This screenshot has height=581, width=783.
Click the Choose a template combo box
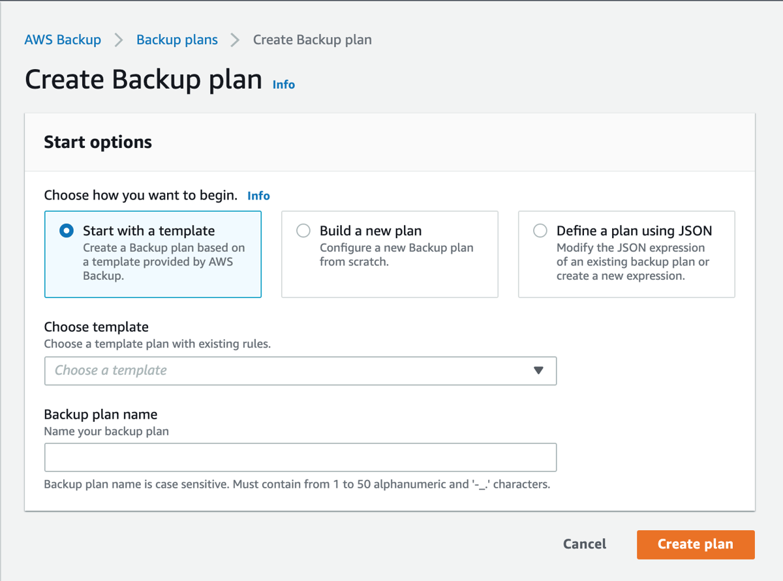point(300,370)
